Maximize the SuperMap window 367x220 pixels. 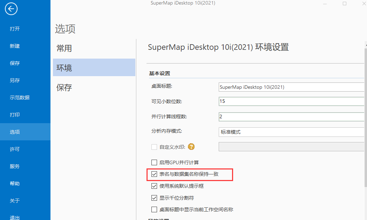click(x=345, y=4)
